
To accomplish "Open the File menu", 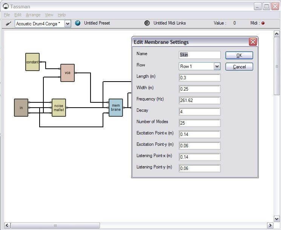I will click(x=7, y=15).
